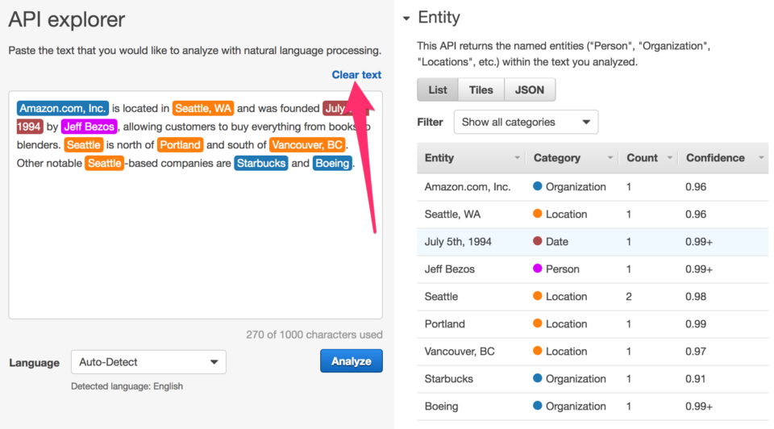
Task: Click Organization dot in Amazon.com row
Action: [538, 186]
